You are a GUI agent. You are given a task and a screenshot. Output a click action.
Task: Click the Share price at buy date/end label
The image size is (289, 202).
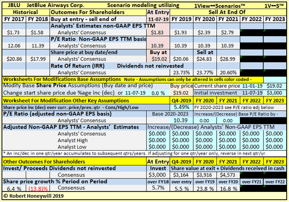tap(84, 52)
